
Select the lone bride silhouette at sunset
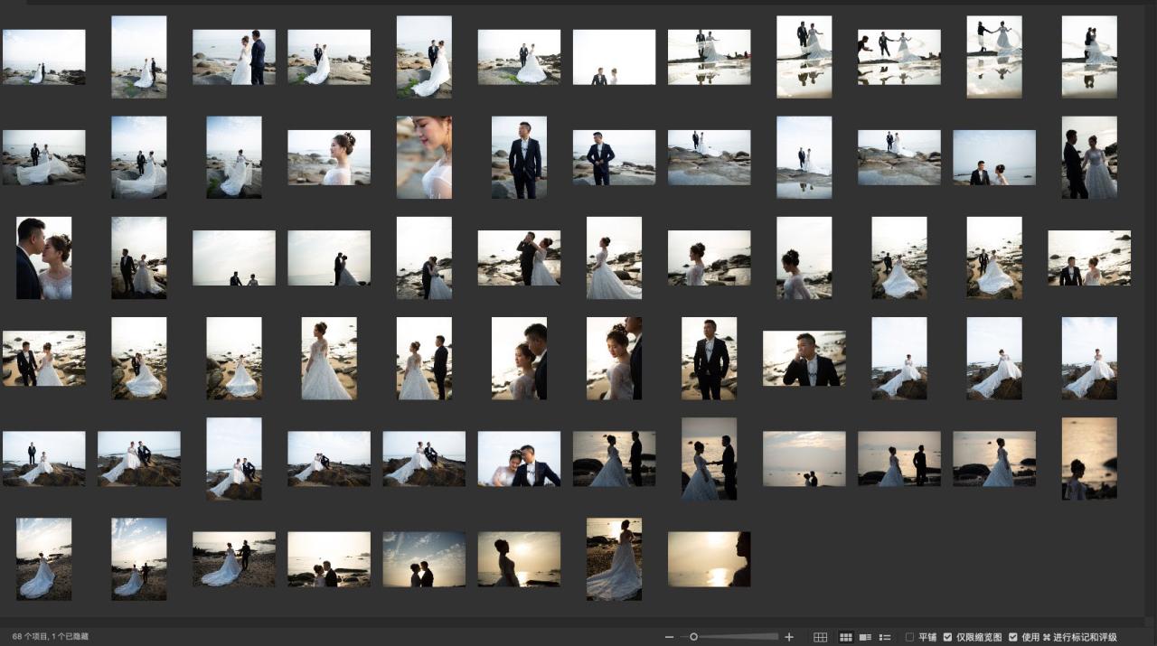[994, 458]
